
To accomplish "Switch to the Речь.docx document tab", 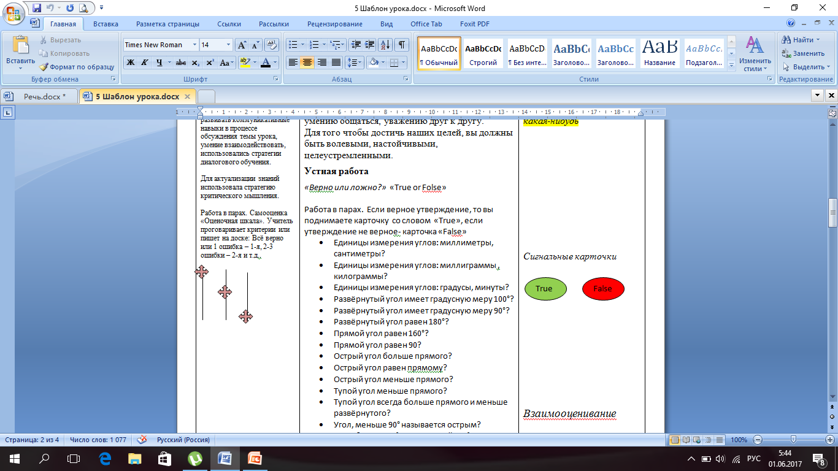I will point(44,96).
